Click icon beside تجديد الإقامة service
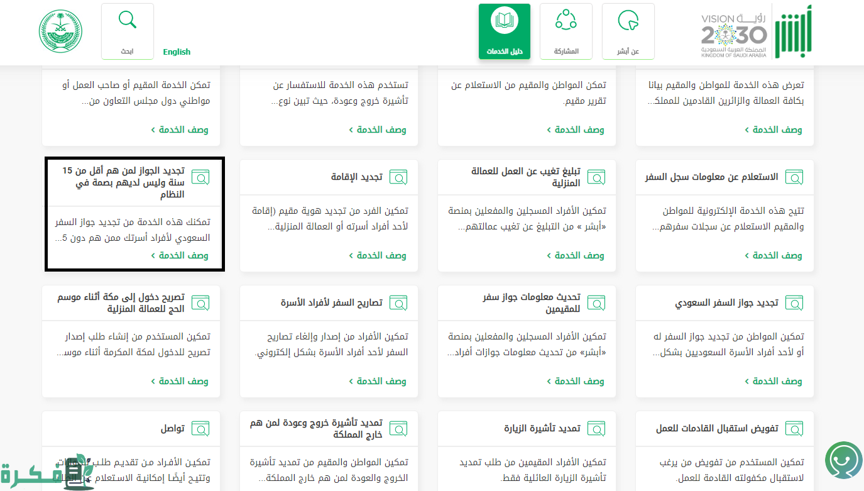The width and height of the screenshot is (864, 491). point(398,177)
